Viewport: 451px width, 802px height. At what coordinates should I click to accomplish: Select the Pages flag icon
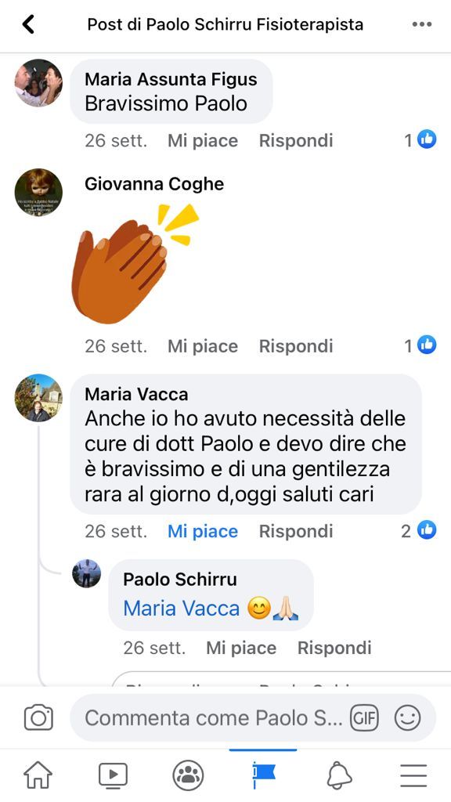(263, 775)
